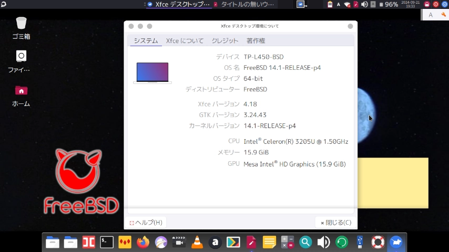The image size is (449, 252).
Task: Select the Xfce デスクトップ… window button in the top panel
Action: (179, 4)
